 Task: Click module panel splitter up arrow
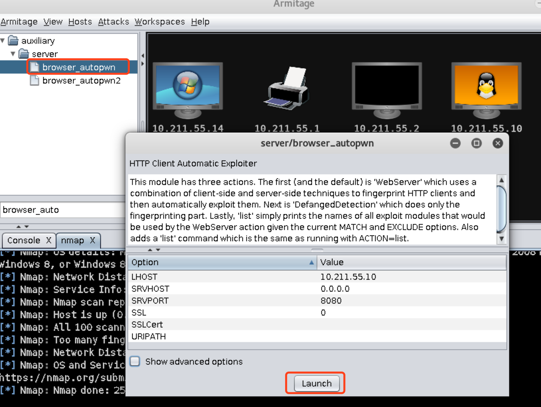(x=19, y=227)
